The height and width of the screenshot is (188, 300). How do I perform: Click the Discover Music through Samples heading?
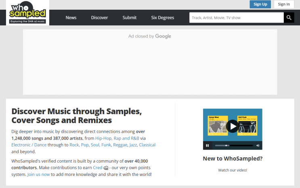pyautogui.click(x=77, y=116)
